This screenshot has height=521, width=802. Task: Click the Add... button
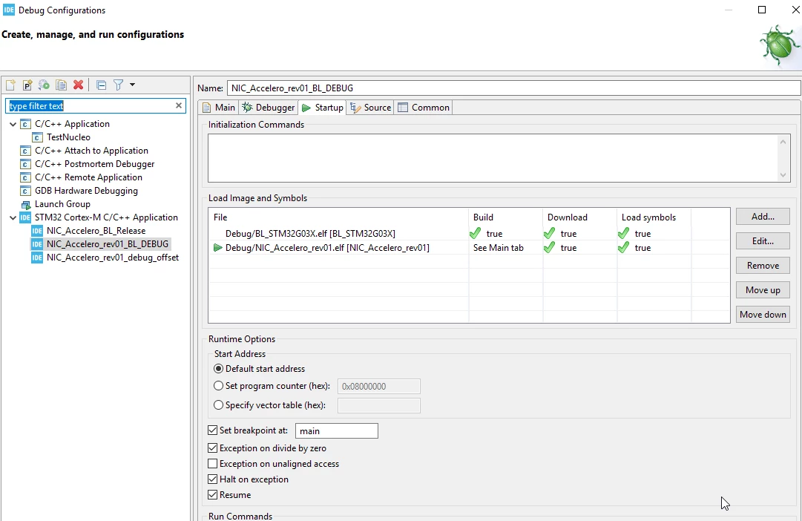[x=763, y=217]
